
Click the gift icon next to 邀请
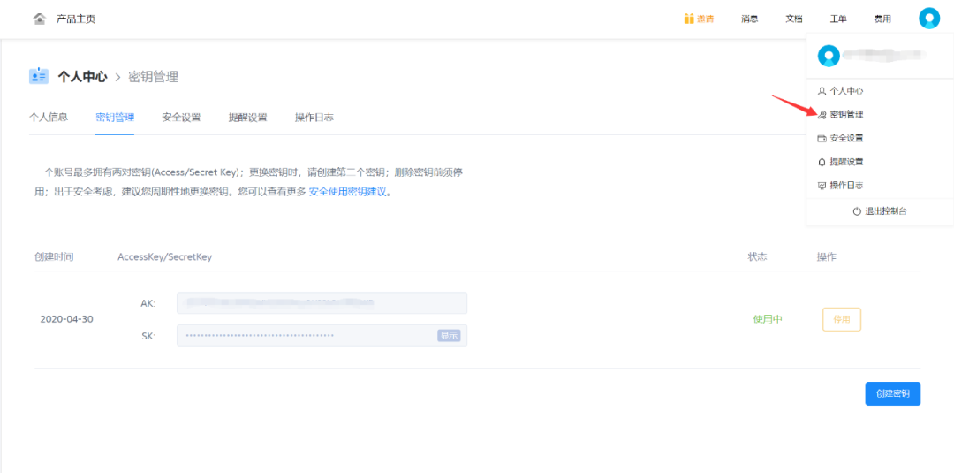[x=689, y=19]
